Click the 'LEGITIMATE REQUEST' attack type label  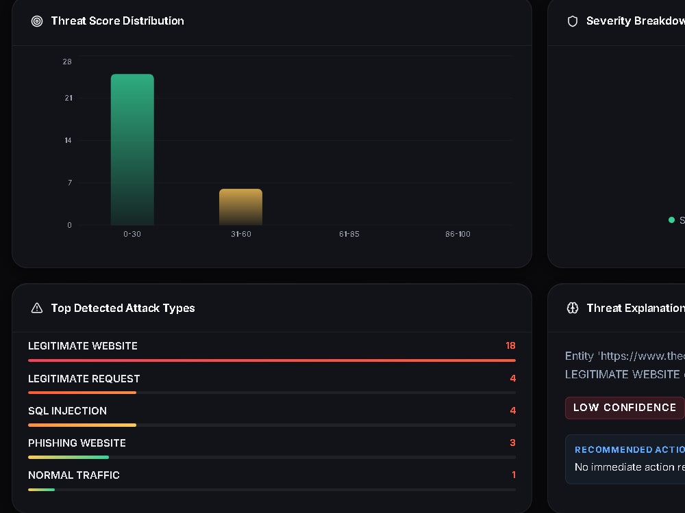[x=84, y=379]
